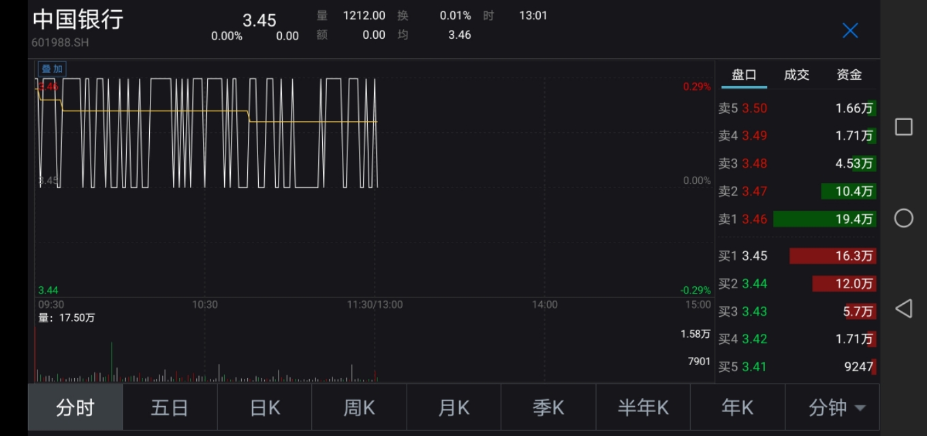The height and width of the screenshot is (436, 927).
Task: Open the 叠加 overlay comparison tool
Action: pyautogui.click(x=53, y=69)
